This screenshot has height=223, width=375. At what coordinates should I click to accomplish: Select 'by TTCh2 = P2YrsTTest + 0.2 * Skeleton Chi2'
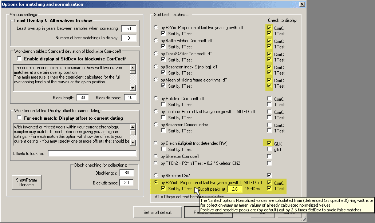(x=156, y=163)
